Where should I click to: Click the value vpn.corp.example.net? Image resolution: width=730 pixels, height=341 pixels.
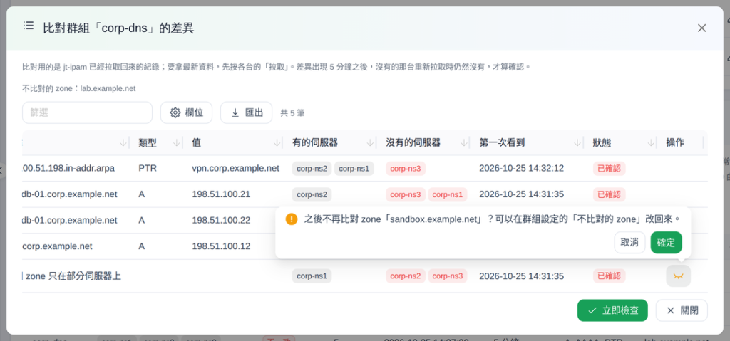click(x=235, y=168)
